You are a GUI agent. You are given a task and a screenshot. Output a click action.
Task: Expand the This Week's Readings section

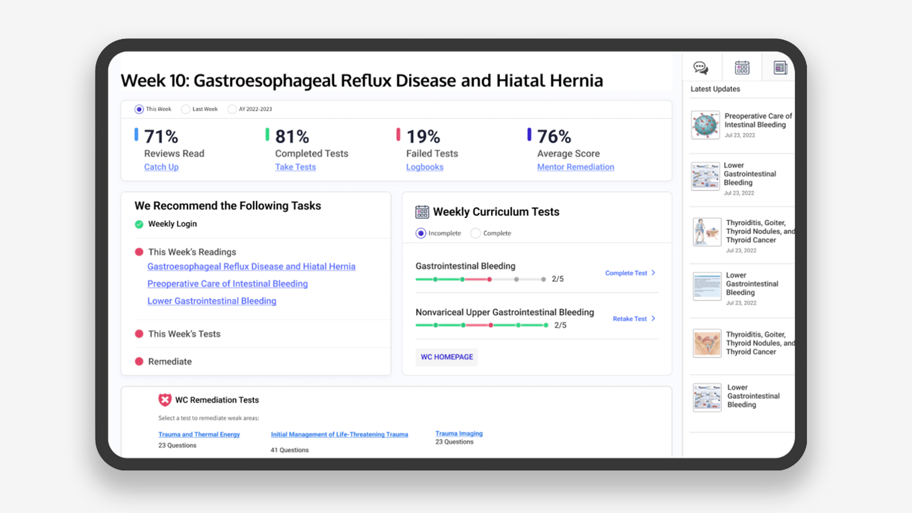coord(192,252)
